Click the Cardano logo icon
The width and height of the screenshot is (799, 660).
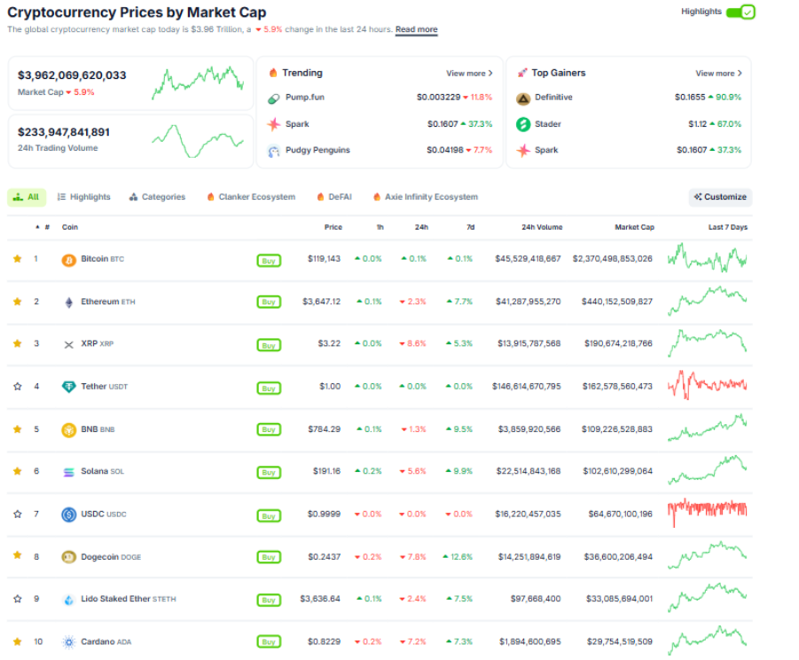click(x=68, y=641)
